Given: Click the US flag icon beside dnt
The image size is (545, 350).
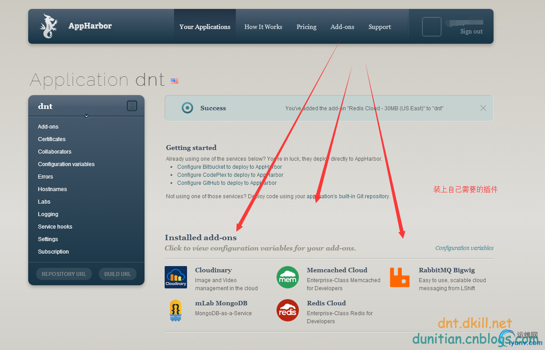Looking at the screenshot, I should 175,81.
